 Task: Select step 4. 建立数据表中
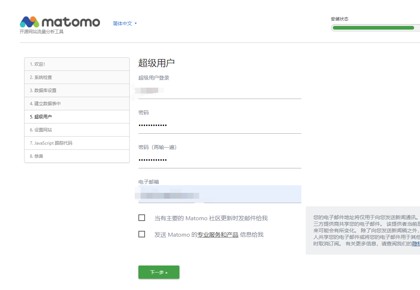(x=77, y=103)
